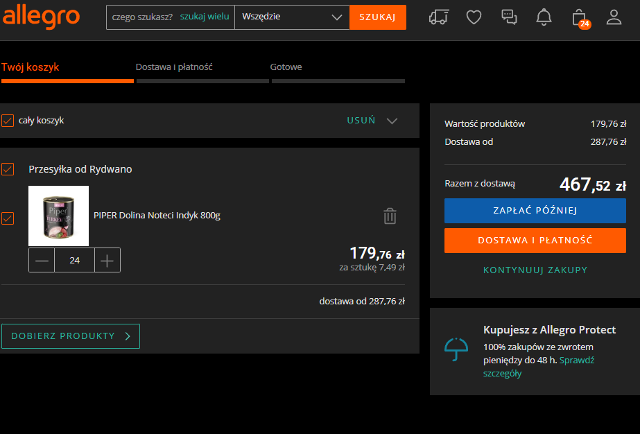The image size is (640, 434).
Task: Expand the chevron next to USUŃ
Action: (392, 121)
